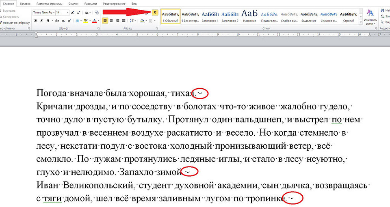Apply the Сильное выделение style
The image size is (390, 207).
coord(329,16)
